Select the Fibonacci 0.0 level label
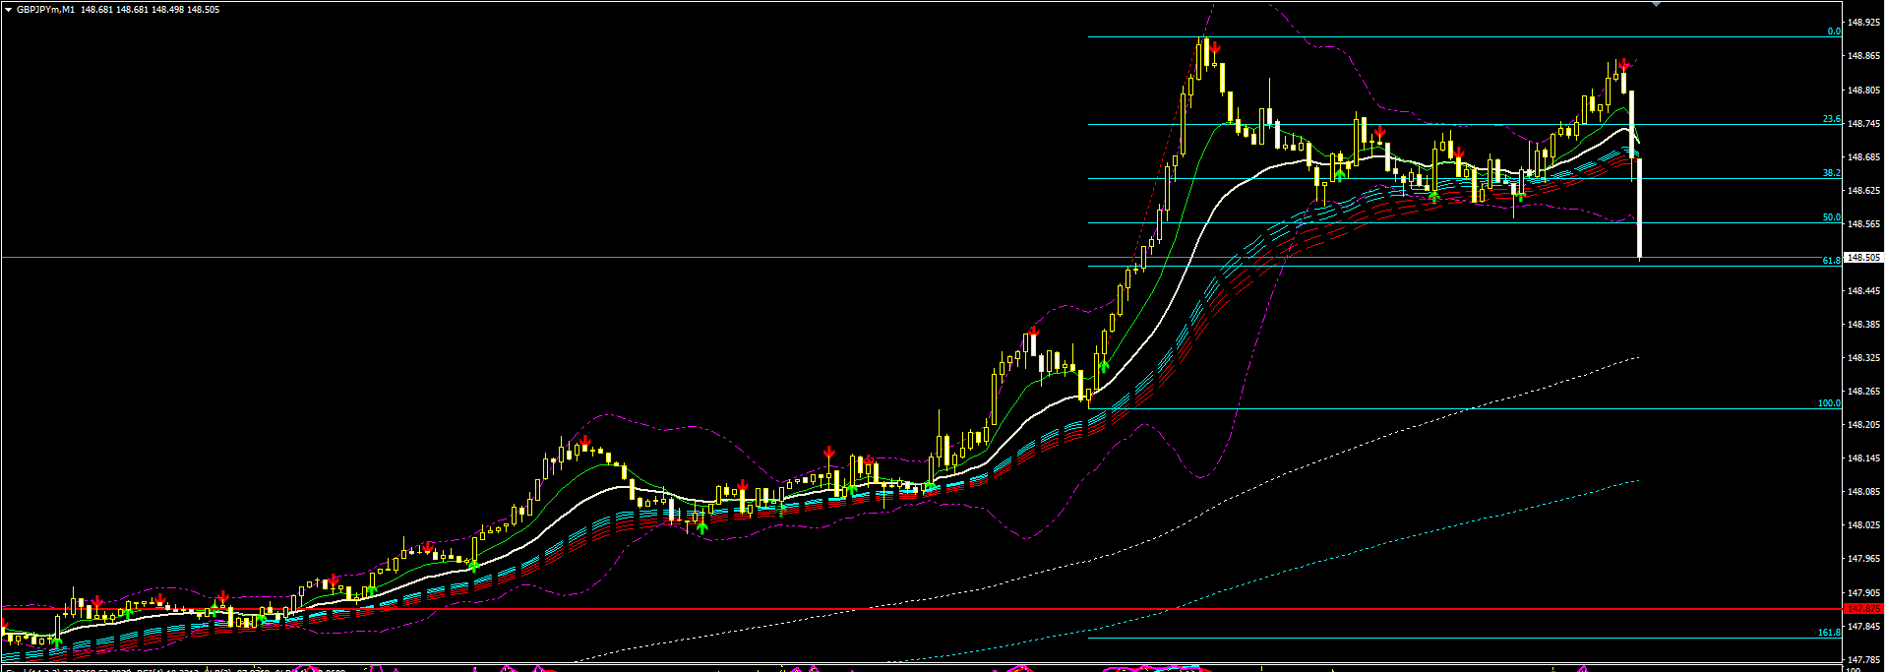1886x672 pixels. (1834, 31)
